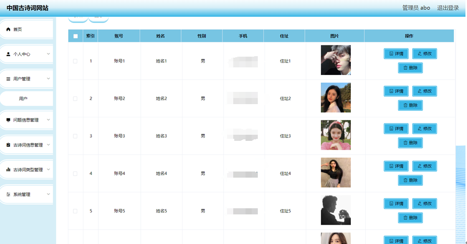Click 修改 button for 账号4
The width and height of the screenshot is (467, 244).
[425, 166]
